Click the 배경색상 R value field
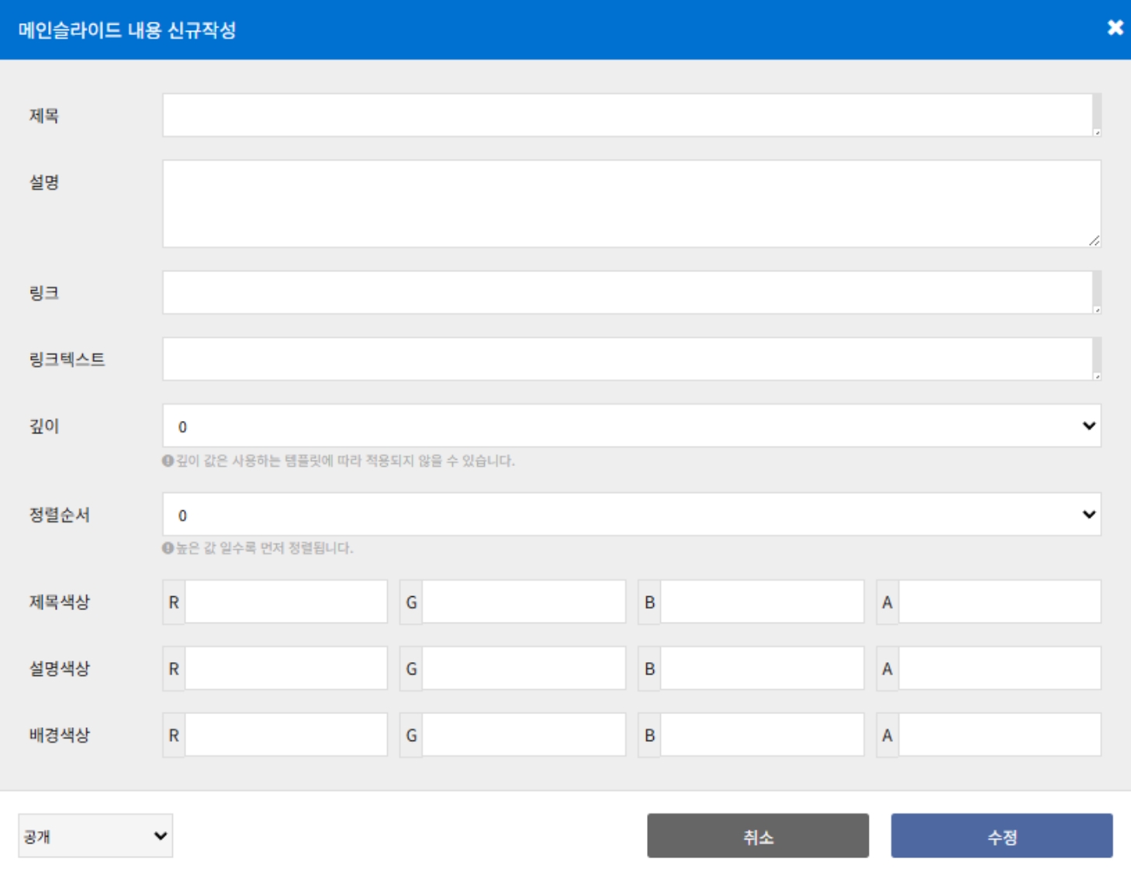The height and width of the screenshot is (873, 1131). click(285, 735)
